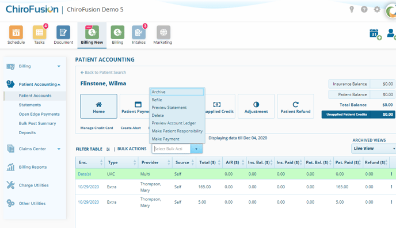Click the lightbulb tips icon

click(x=352, y=9)
